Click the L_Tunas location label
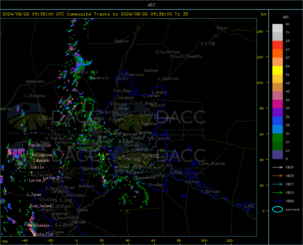This screenshot has height=245, width=303. point(34,194)
